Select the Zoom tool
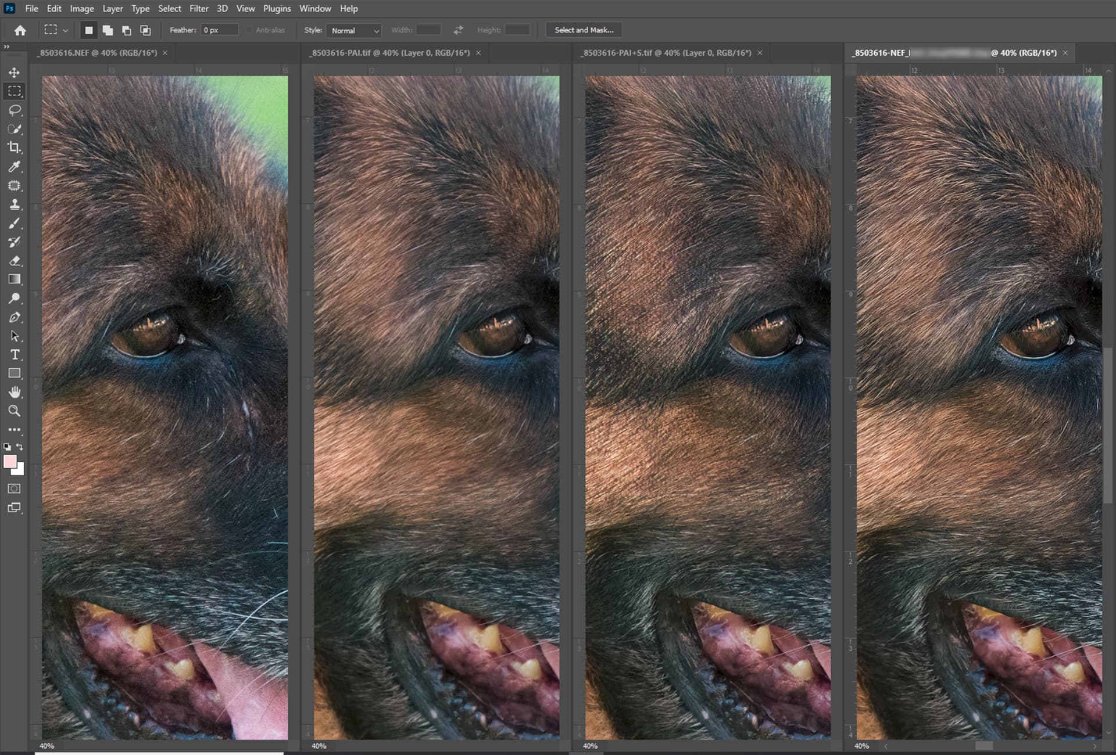Screen dimensions: 1116x755 tap(15, 411)
